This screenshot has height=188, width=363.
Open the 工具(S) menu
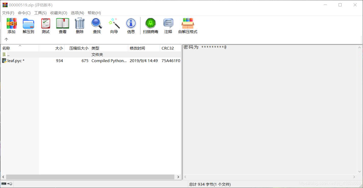[x=40, y=13]
